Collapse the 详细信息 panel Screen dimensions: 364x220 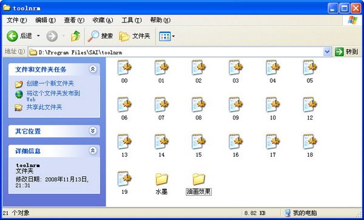tap(93, 151)
